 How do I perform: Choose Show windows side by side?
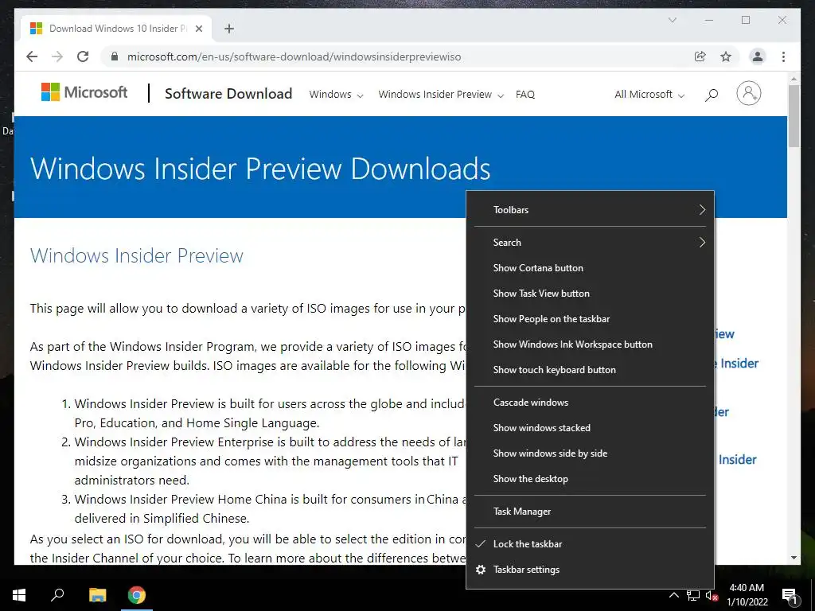(x=590, y=453)
